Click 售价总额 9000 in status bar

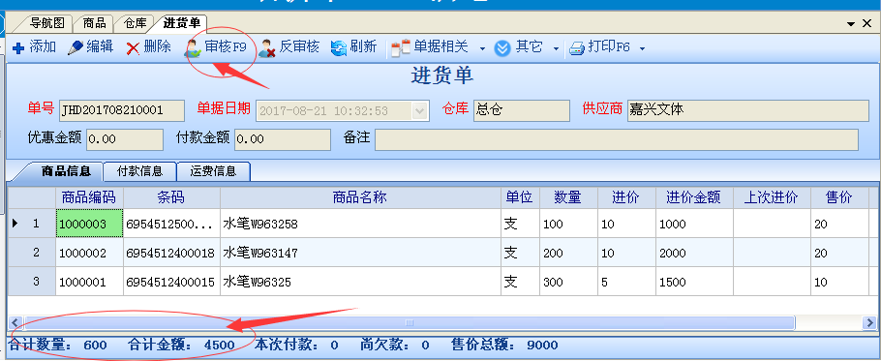tap(504, 345)
